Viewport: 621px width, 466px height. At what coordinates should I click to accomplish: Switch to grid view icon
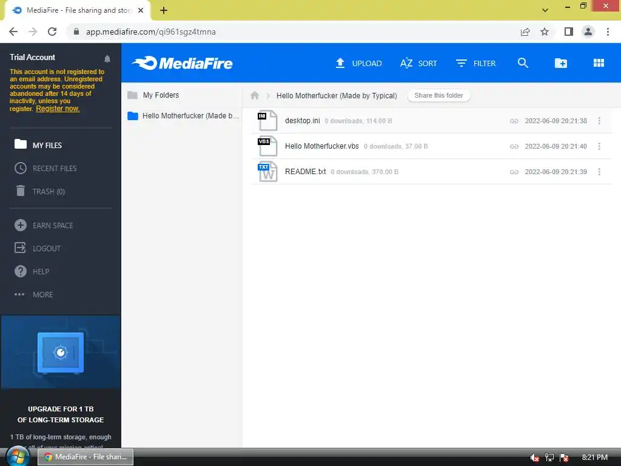click(x=599, y=63)
